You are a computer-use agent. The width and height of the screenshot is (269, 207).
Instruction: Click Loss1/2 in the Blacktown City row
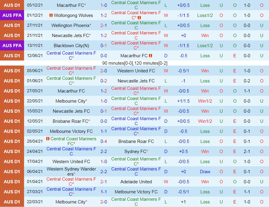[205, 46]
